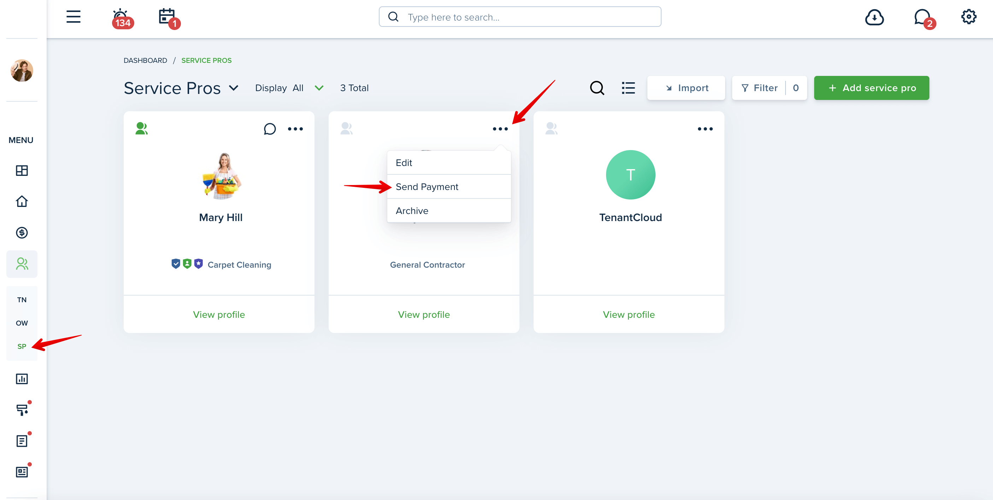The height and width of the screenshot is (500, 993).
Task: Open the dashboard grid icon in sidebar
Action: 22,170
